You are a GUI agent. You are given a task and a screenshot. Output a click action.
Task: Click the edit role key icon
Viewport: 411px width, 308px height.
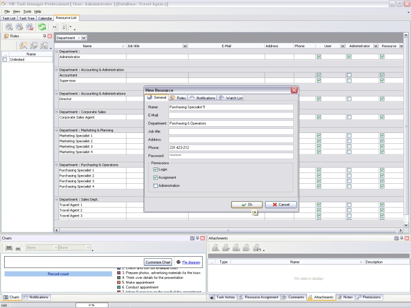click(33, 46)
